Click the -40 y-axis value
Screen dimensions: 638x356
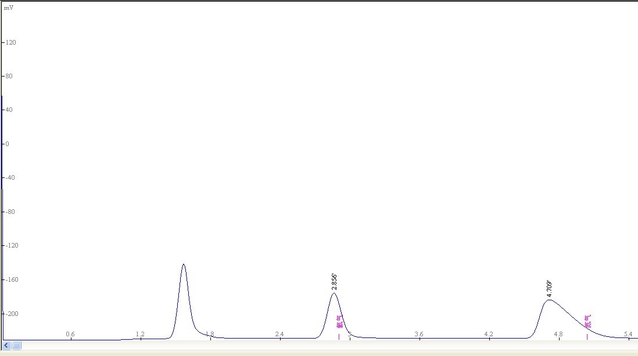tap(10, 177)
